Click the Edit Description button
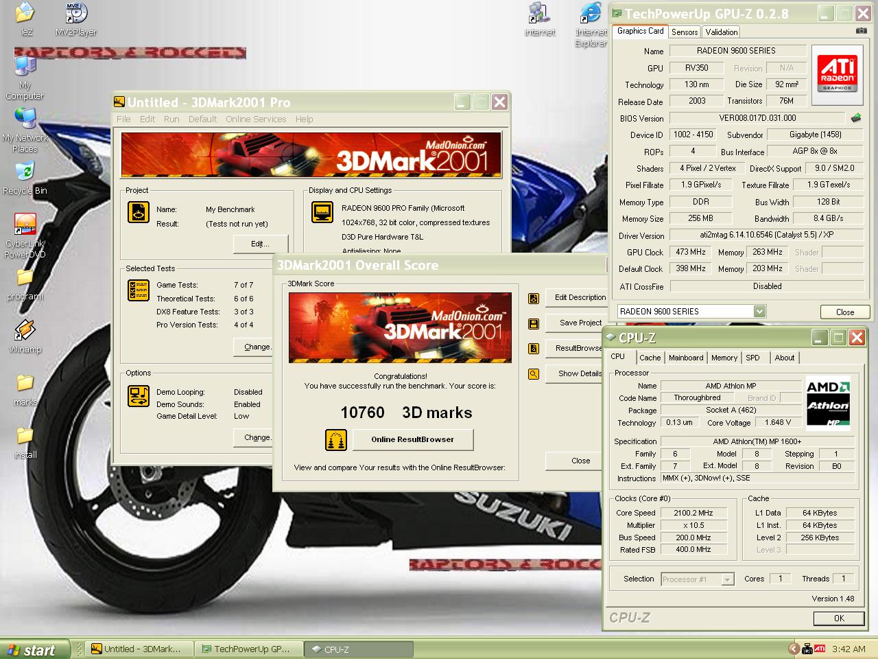Image resolution: width=878 pixels, height=659 pixels. (577, 297)
